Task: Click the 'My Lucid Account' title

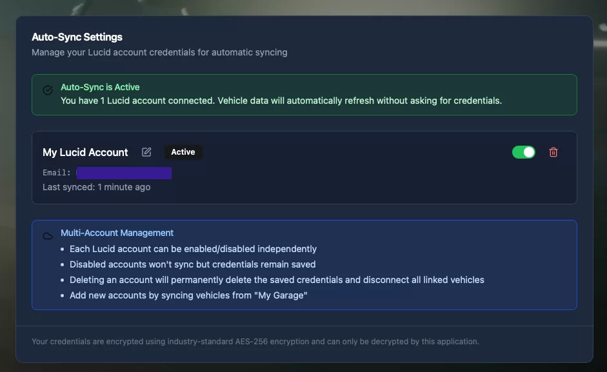Action: 85,152
